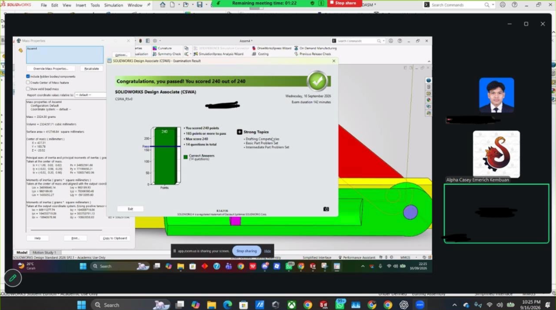The image size is (556, 310).
Task: Click the Save icon in top toolbar
Action: point(199,5)
